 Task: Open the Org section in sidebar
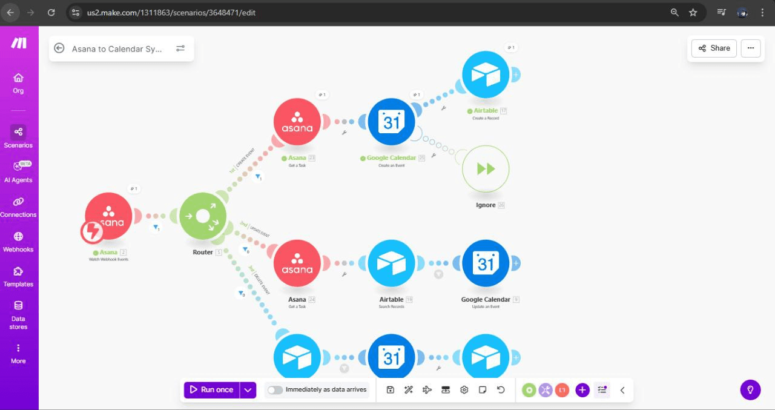[18, 83]
